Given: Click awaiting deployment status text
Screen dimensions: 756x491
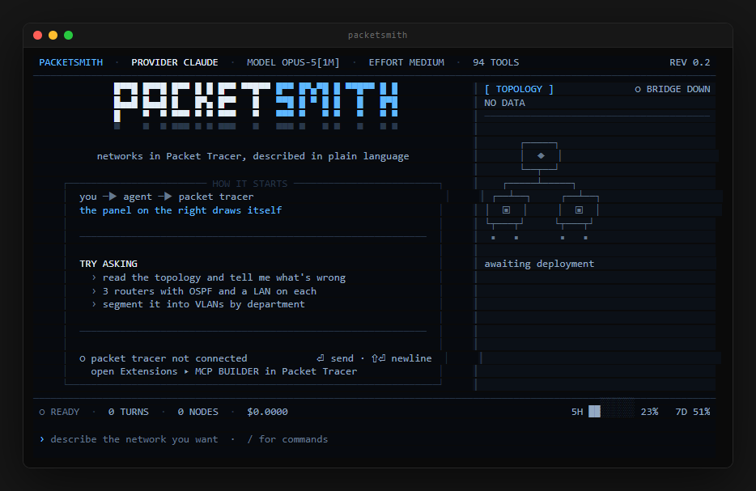Looking at the screenshot, I should [x=539, y=264].
